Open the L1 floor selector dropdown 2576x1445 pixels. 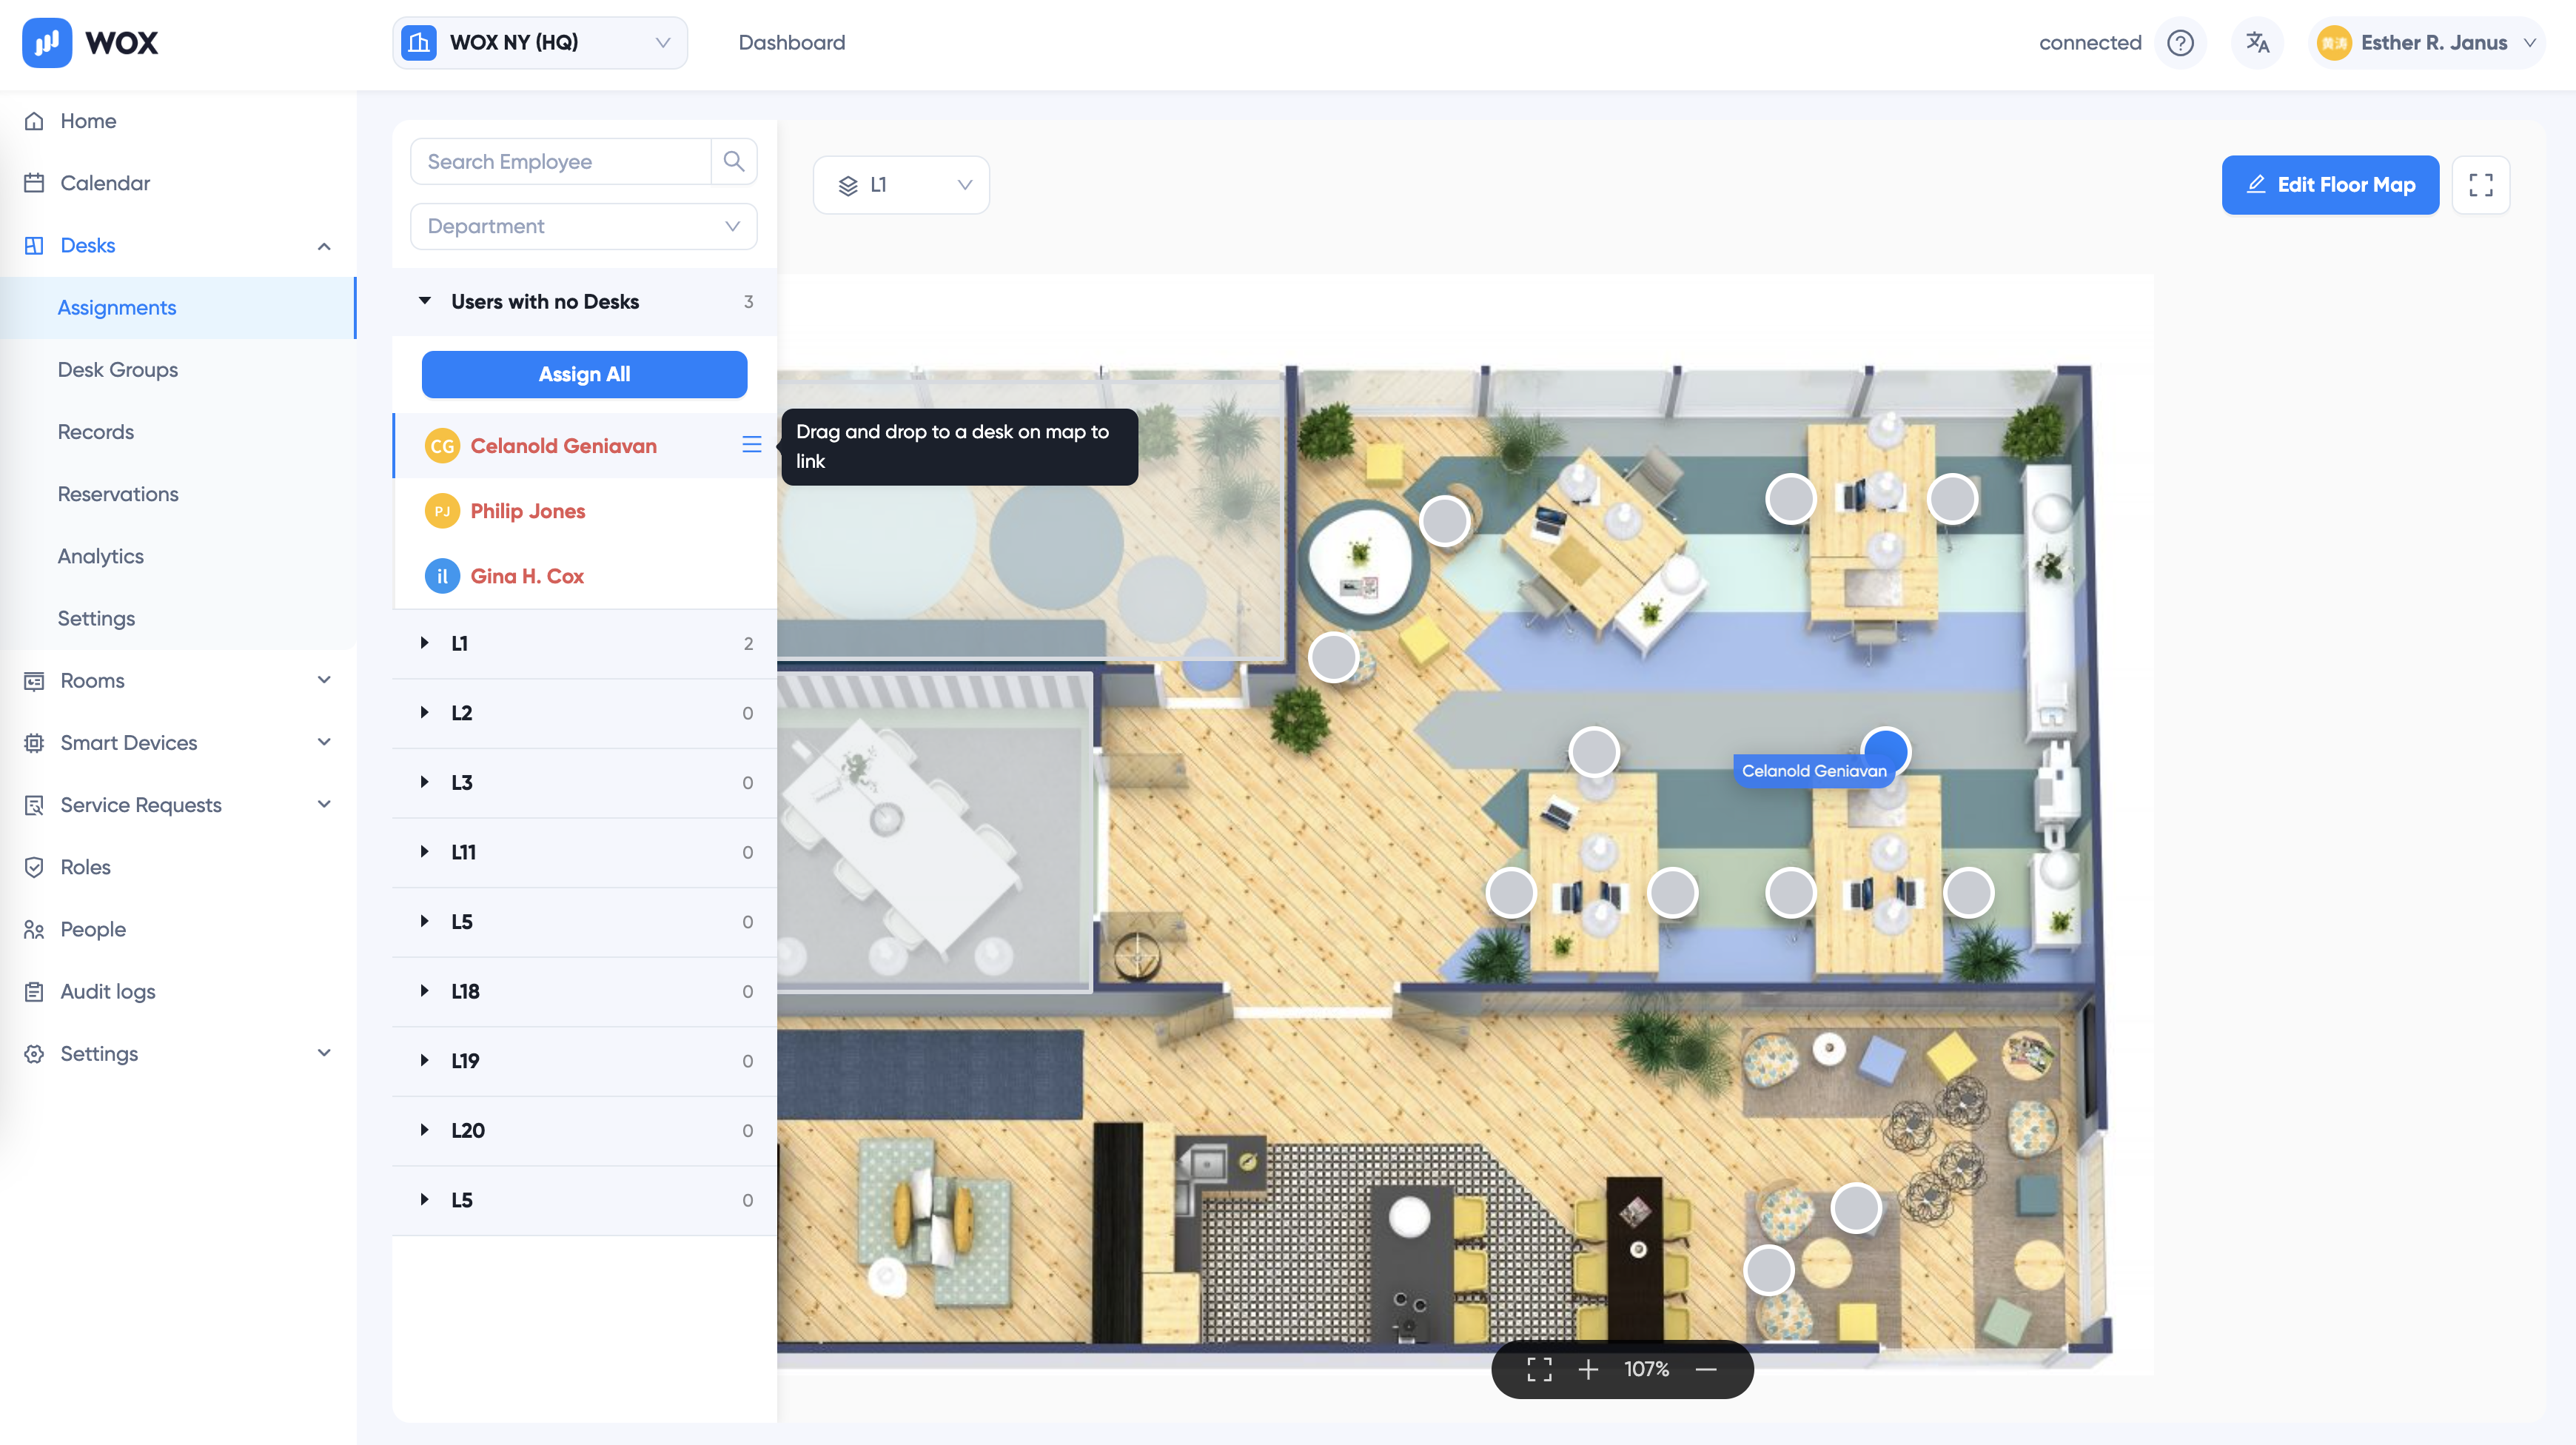pos(901,185)
